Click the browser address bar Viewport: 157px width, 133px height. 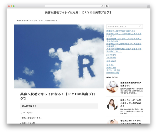coord(74,6)
